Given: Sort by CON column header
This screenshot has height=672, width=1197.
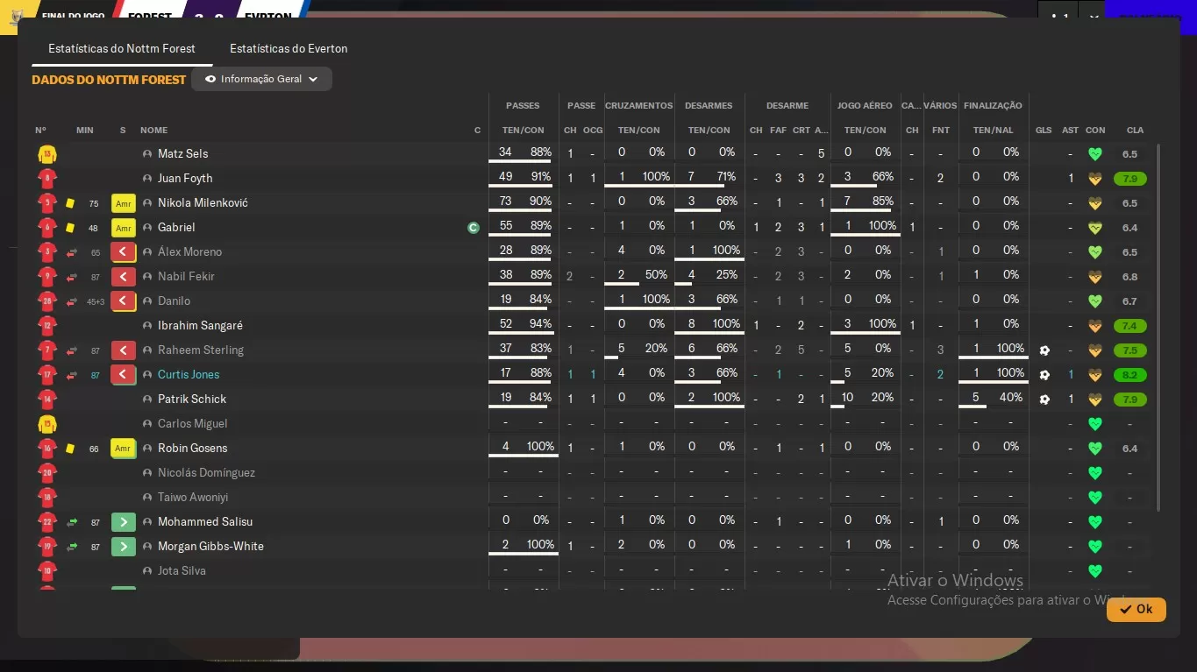Looking at the screenshot, I should (1095, 131).
